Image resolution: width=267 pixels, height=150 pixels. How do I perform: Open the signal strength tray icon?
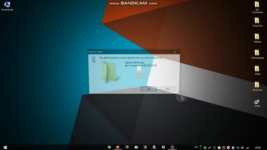(247, 147)
